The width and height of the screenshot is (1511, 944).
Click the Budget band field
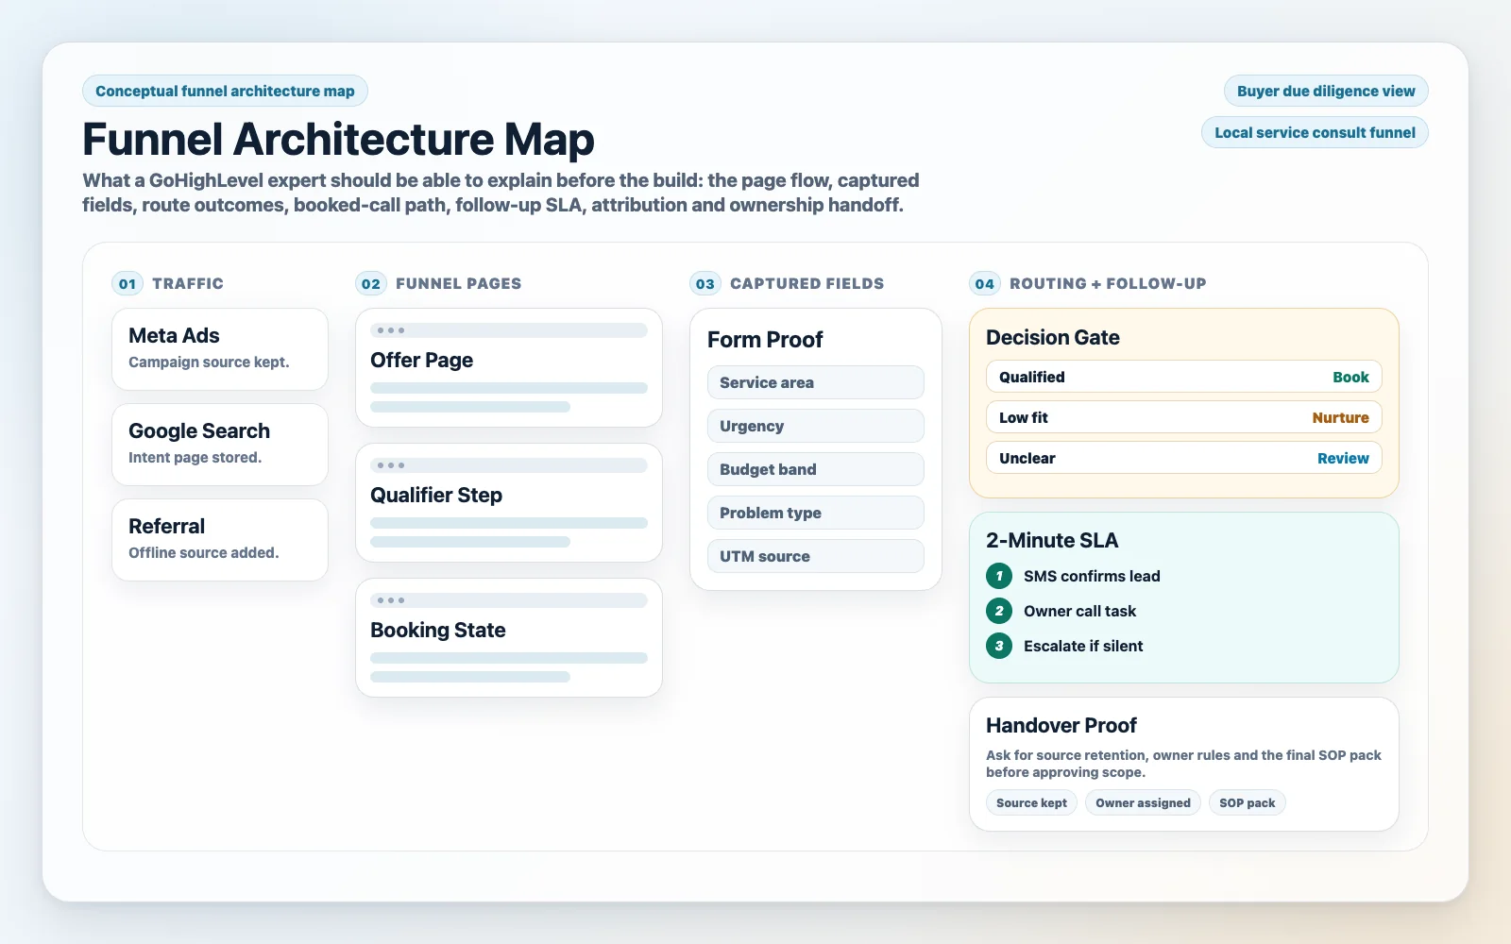[816, 469]
